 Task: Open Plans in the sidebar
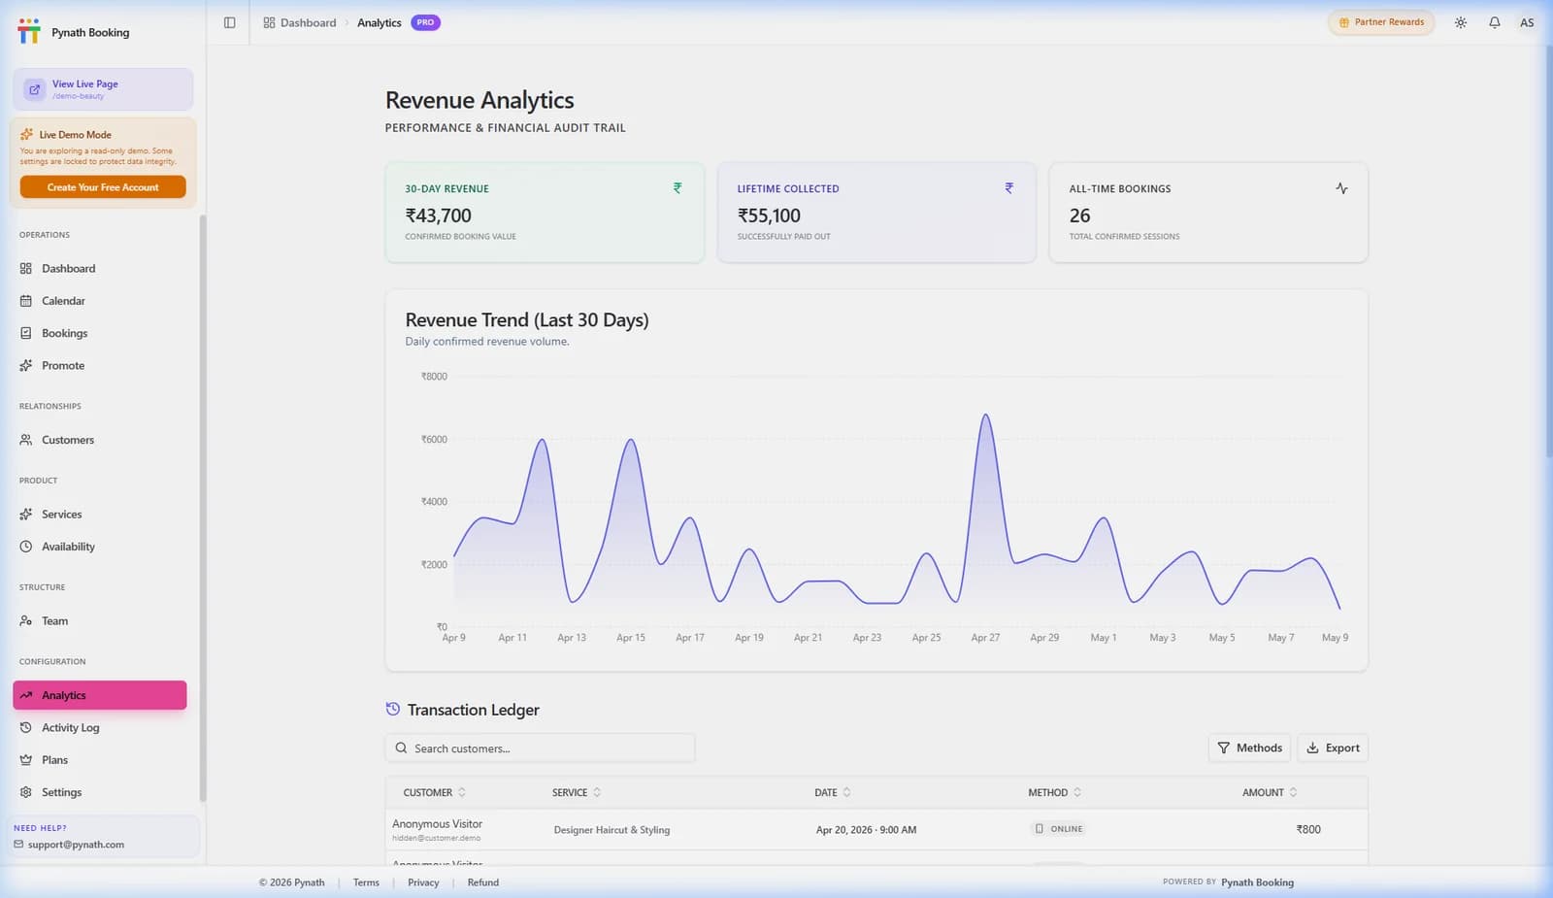(99, 760)
